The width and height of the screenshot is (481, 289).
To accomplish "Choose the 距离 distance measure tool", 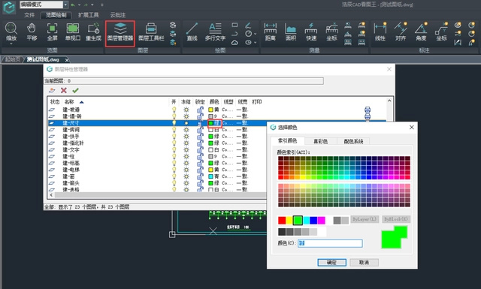I will point(271,32).
